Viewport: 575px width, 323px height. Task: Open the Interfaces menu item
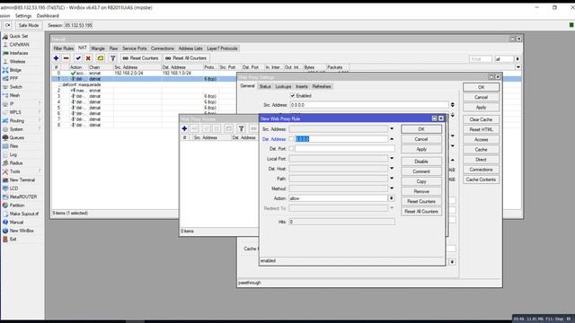(x=19, y=53)
